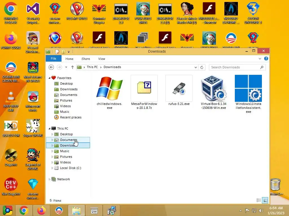Select Documents under This PC
This screenshot has width=289, height=216.
[x=68, y=140]
